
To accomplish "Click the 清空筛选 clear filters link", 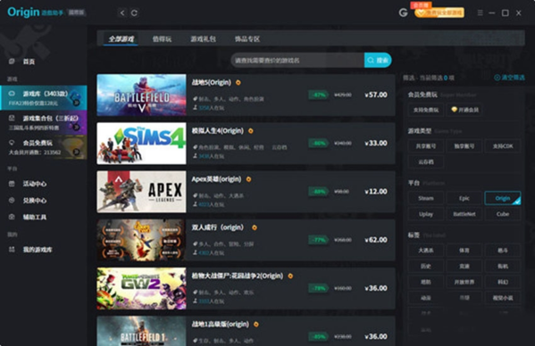I will pyautogui.click(x=509, y=78).
